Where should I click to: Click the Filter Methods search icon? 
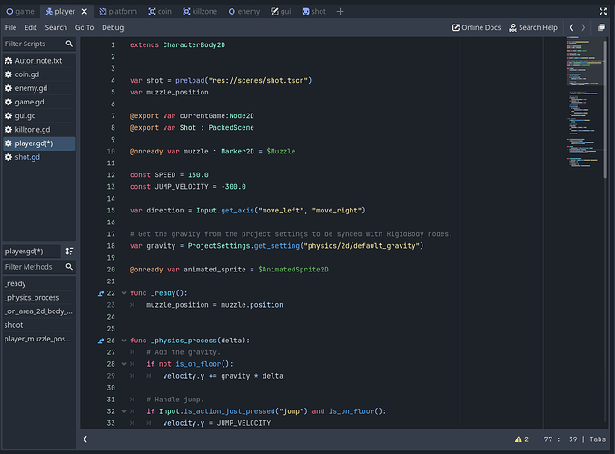pos(69,267)
